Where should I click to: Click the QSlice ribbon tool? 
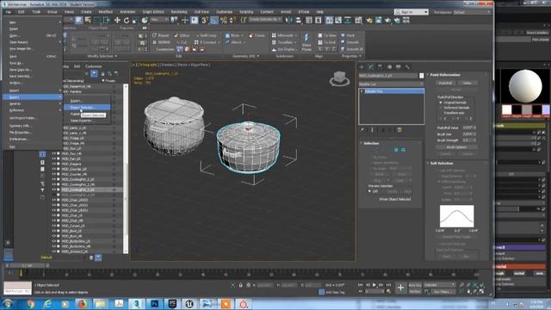click(182, 35)
